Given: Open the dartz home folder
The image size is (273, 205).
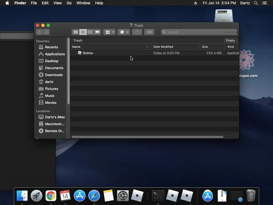Looking at the screenshot, I should coord(49,82).
